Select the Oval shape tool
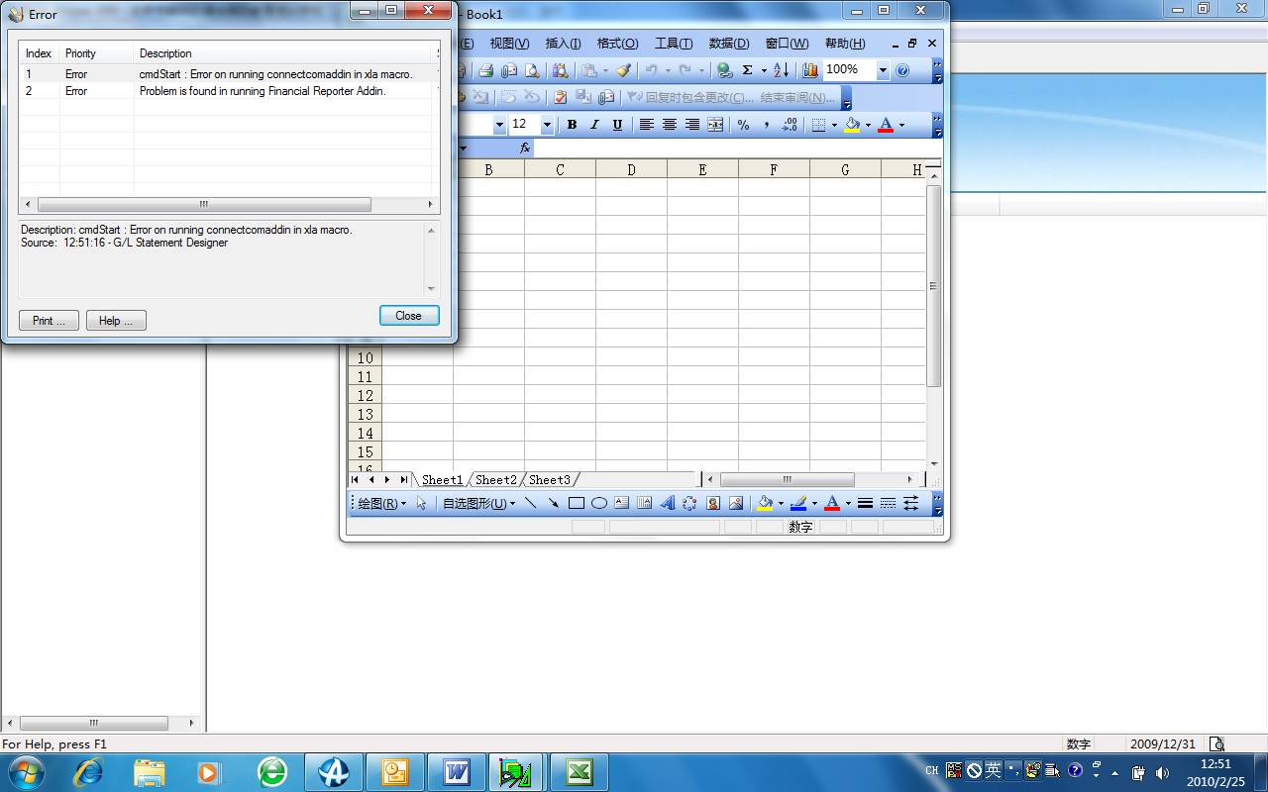This screenshot has width=1268, height=792. point(599,503)
